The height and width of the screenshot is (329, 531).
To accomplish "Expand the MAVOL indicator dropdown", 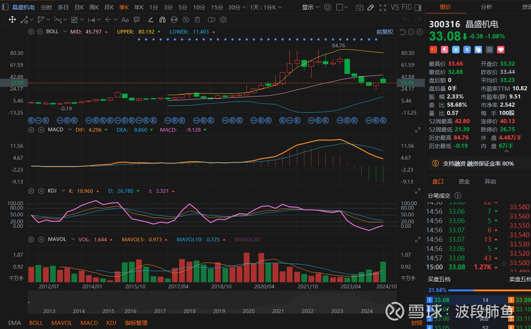I will click(x=73, y=239).
